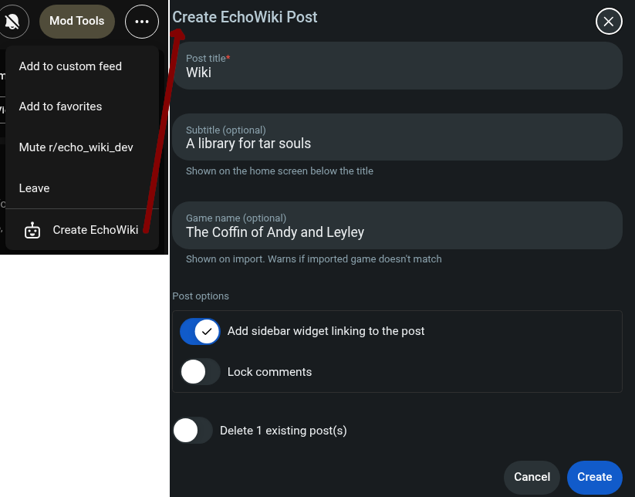Close the Create EchoWiki Post dialog
Image resolution: width=635 pixels, height=497 pixels.
point(609,22)
